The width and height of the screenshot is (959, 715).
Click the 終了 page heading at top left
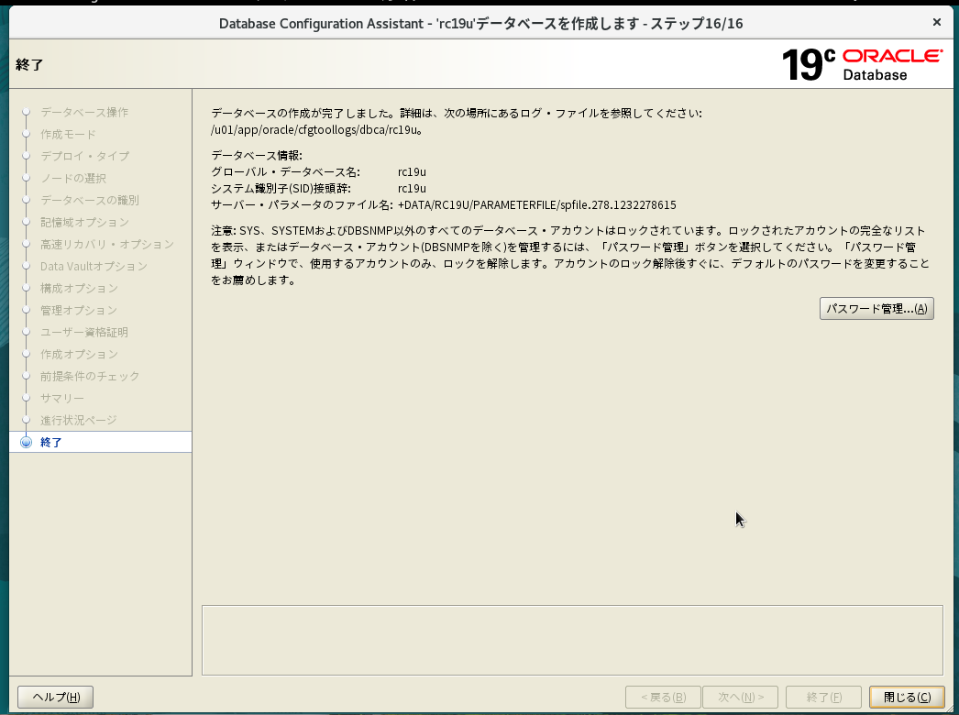[x=29, y=65]
